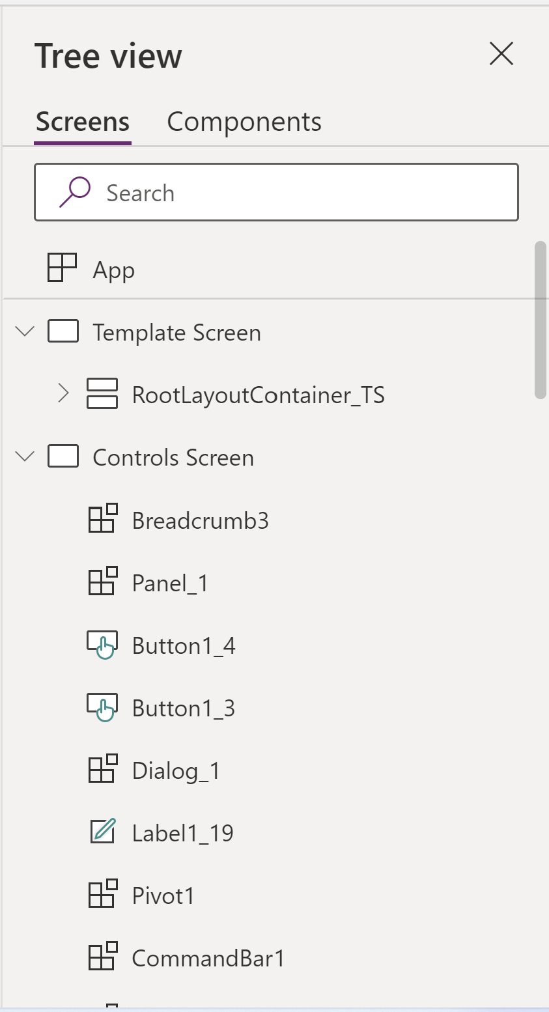Image resolution: width=549 pixels, height=1012 pixels.
Task: Select the Screens tab
Action: (83, 122)
